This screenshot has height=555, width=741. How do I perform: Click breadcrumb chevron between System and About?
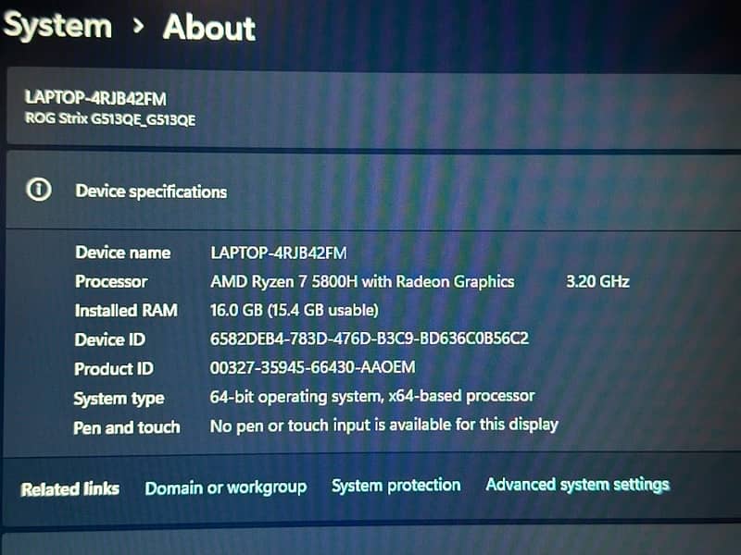(x=138, y=26)
